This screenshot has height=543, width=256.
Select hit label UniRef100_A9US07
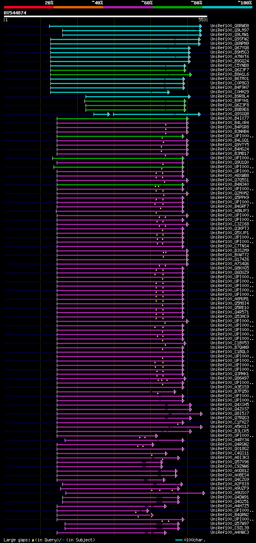point(230,493)
